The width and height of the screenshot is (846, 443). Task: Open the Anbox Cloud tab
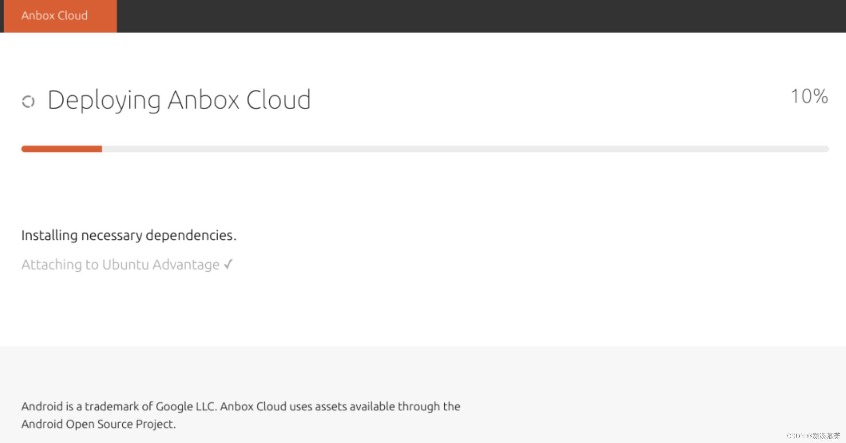click(x=60, y=16)
